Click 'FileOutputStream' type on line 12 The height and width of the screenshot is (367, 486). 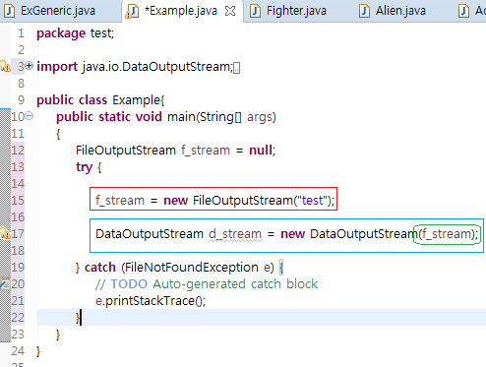pyautogui.click(x=126, y=151)
